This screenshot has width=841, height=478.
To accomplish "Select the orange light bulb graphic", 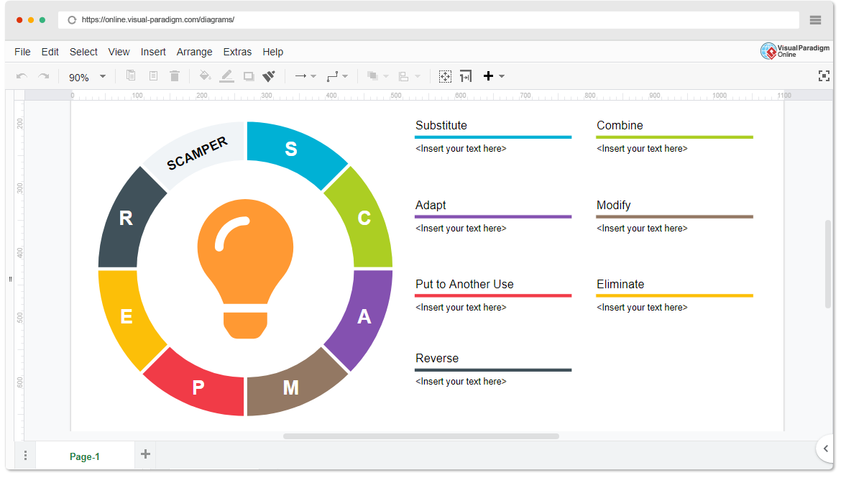I will click(x=245, y=268).
